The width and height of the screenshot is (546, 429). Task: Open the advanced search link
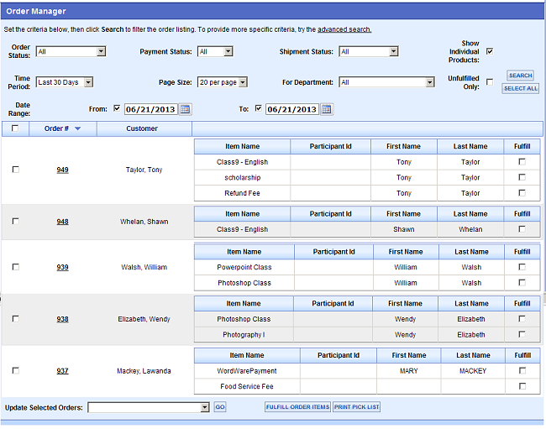click(344, 29)
